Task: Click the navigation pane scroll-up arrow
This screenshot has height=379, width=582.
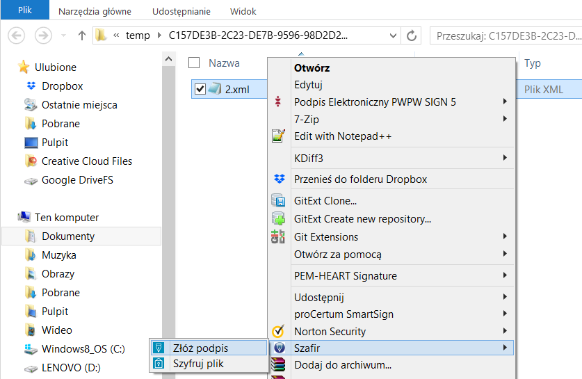Action: click(x=168, y=59)
